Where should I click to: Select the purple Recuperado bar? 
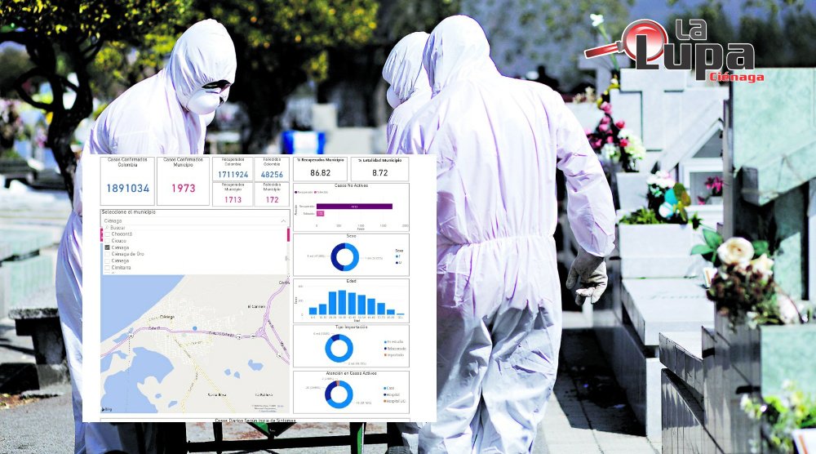354,207
